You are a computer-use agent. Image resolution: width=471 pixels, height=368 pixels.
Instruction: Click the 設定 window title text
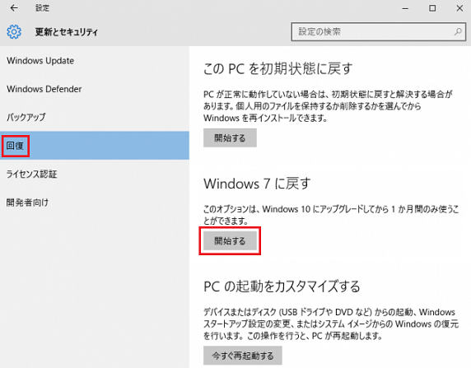pos(42,8)
